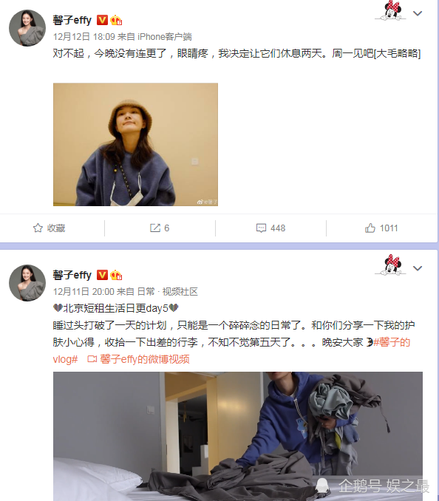Screen dimensions: 439x501
Task: Click the orange V badge on second post
Action: 102,275
